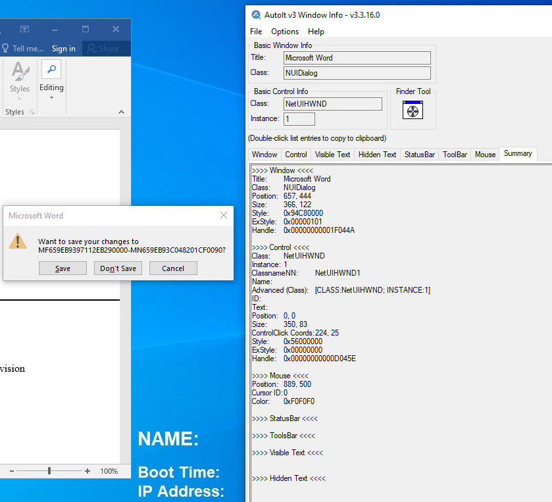552x502 pixels.
Task: Switch to the Hidden Text tab
Action: 378,155
